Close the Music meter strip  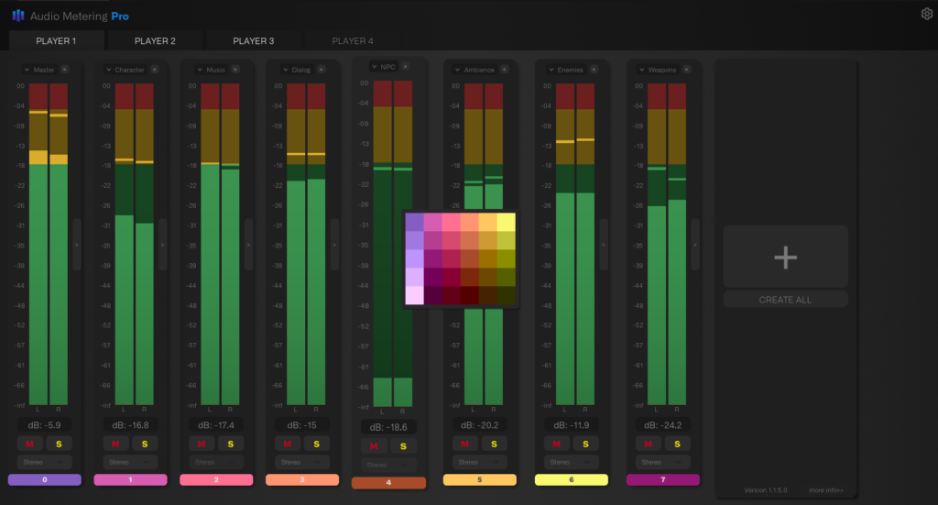(x=235, y=70)
